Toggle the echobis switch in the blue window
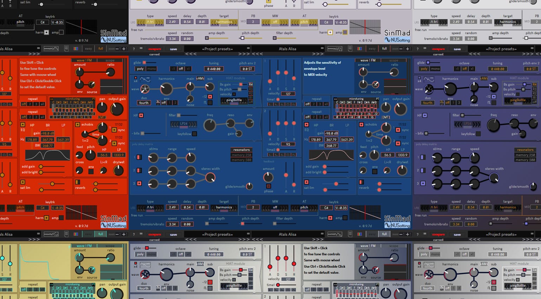The height and width of the screenshot is (299, 541). (x=361, y=125)
